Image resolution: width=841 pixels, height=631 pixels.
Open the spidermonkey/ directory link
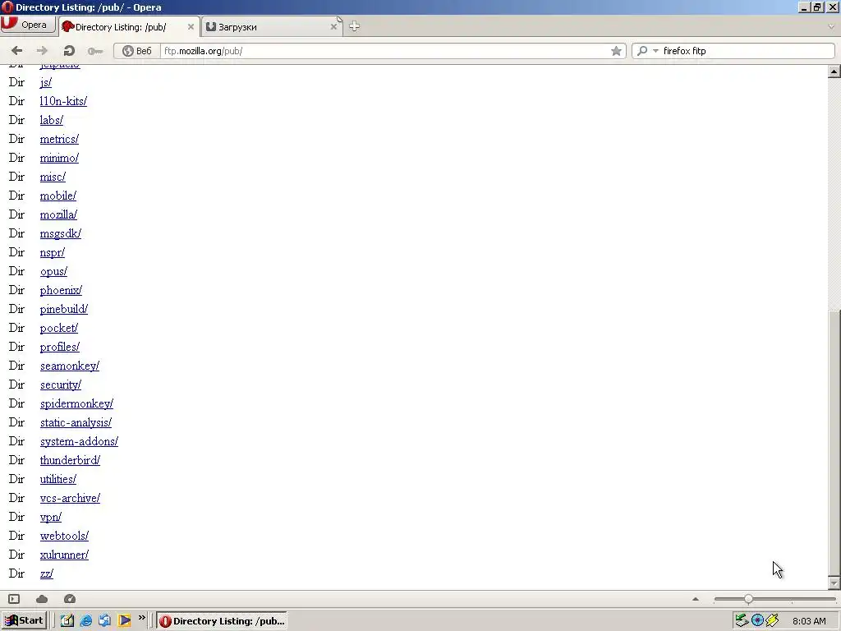76,403
